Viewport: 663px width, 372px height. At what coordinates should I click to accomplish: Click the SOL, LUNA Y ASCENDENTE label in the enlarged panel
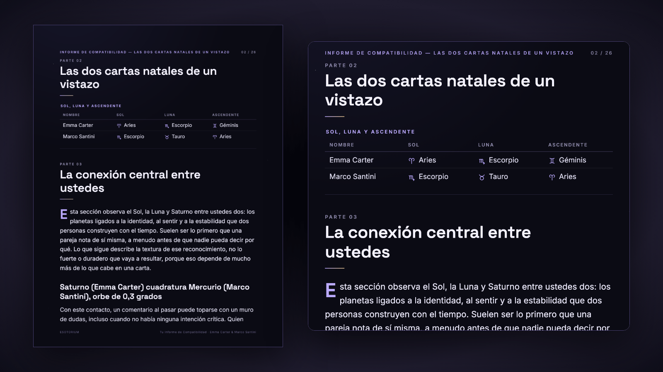point(370,132)
